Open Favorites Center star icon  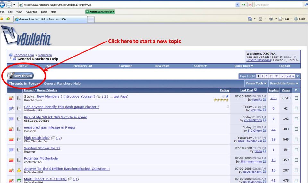click(x=2, y=19)
